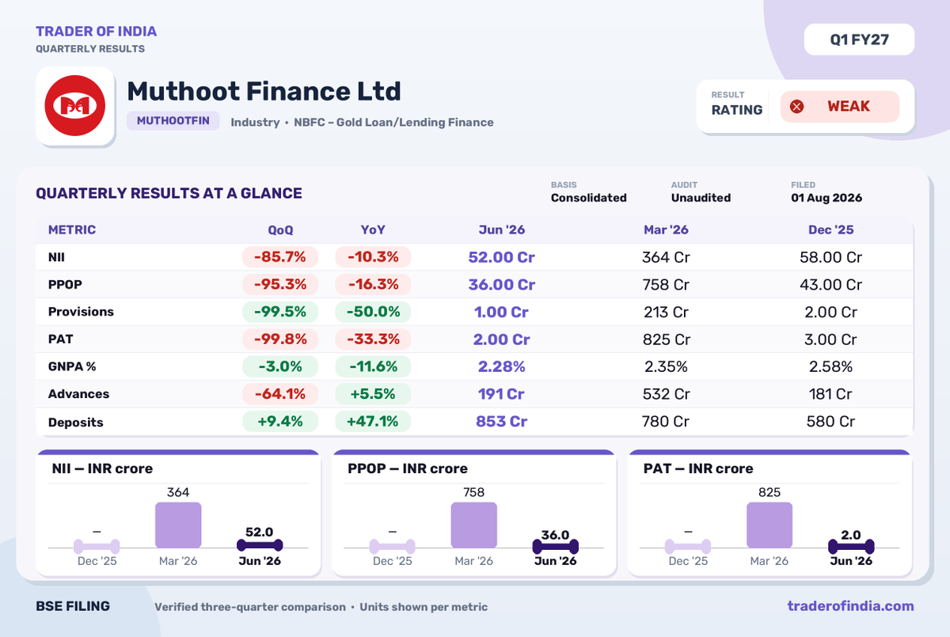Click Advances YoY value +5.5%
The width and height of the screenshot is (950, 637).
[x=373, y=394]
